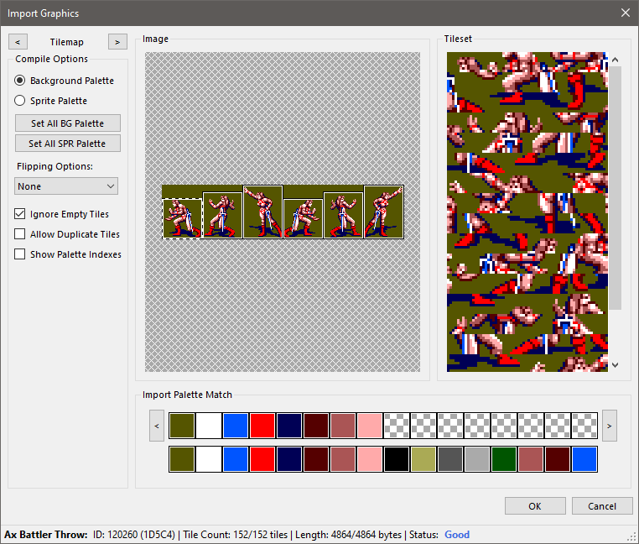Pick black swatch in bottom palette row
Image resolution: width=639 pixels, height=544 pixels.
397,459
